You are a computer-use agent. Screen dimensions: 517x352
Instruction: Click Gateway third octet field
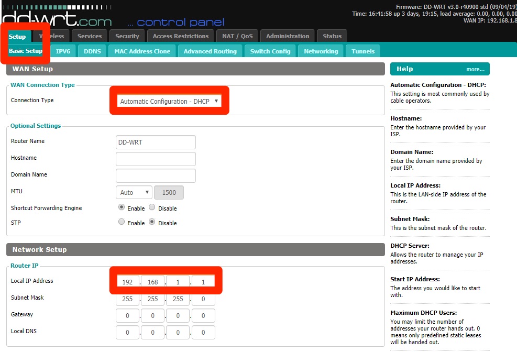coord(178,315)
